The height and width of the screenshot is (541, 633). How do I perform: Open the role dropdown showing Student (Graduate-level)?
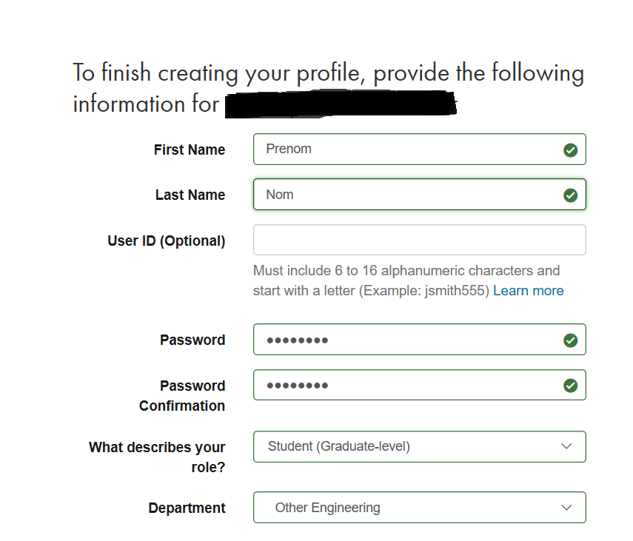(x=407, y=446)
